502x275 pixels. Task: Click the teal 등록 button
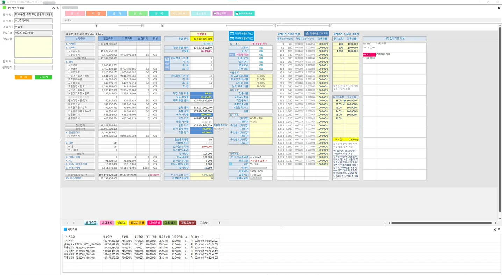[x=159, y=14]
